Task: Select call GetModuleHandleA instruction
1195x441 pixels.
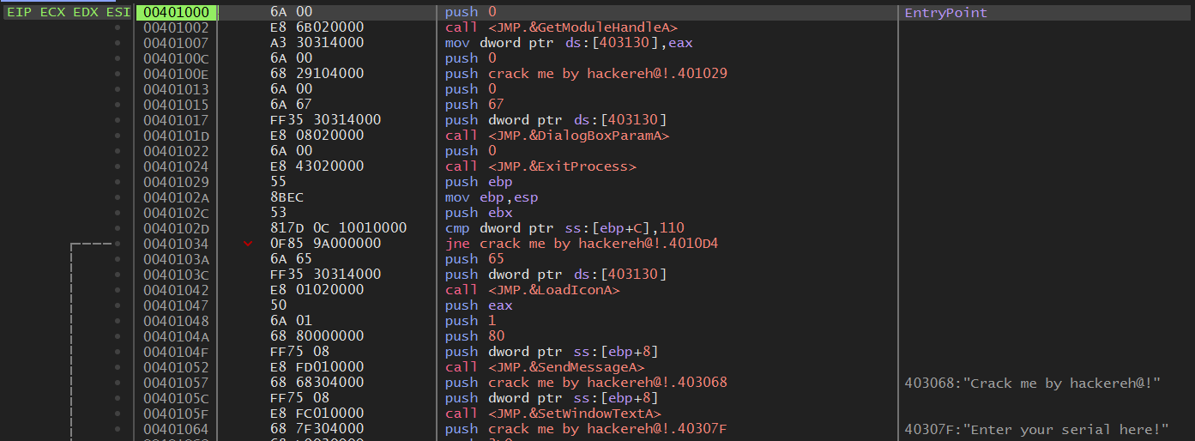Action: tap(561, 27)
